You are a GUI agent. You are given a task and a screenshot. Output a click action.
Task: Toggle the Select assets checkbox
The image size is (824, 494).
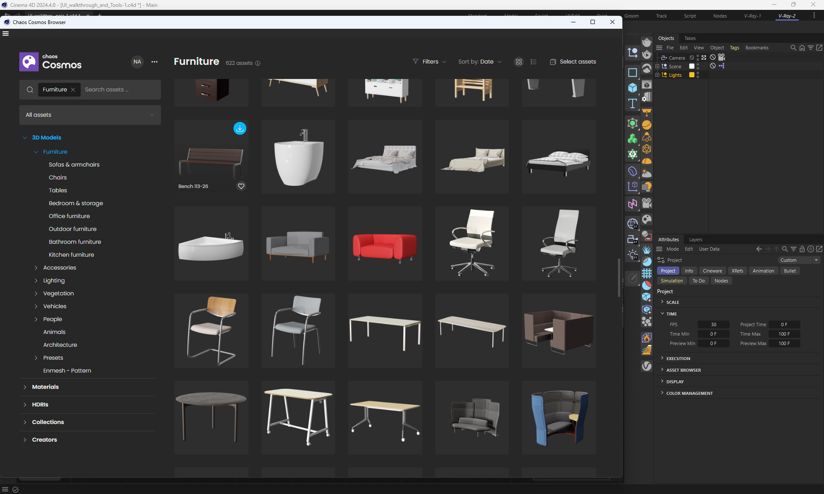(553, 62)
